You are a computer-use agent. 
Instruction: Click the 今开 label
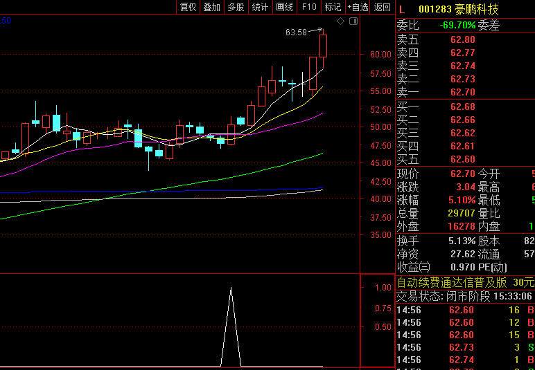(x=489, y=174)
